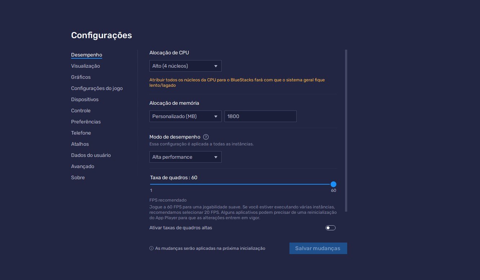Go to the Avançado tab

tap(83, 166)
